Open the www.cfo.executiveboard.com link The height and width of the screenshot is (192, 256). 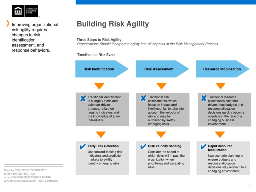pos(20,181)
